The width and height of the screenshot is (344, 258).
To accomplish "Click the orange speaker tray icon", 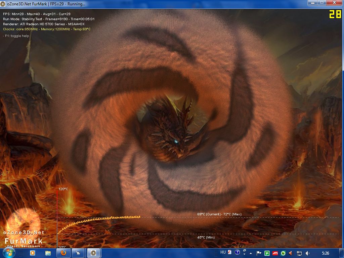I will (291, 253).
